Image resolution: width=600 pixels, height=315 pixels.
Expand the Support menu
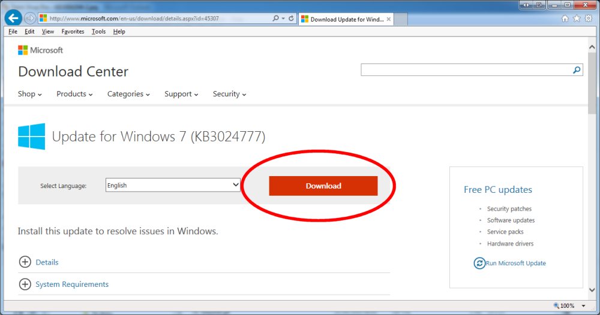pos(181,94)
